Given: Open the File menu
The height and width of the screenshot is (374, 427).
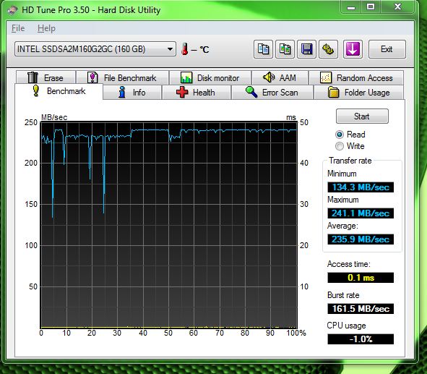Looking at the screenshot, I should pyautogui.click(x=18, y=28).
